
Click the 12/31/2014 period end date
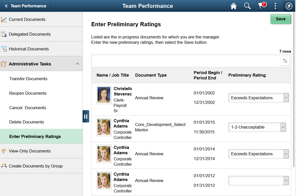(x=204, y=159)
